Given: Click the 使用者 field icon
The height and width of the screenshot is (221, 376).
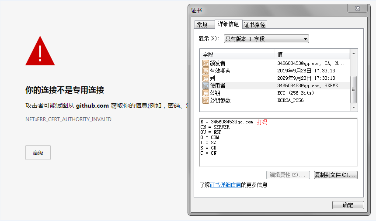Looking at the screenshot, I should pyautogui.click(x=205, y=86).
